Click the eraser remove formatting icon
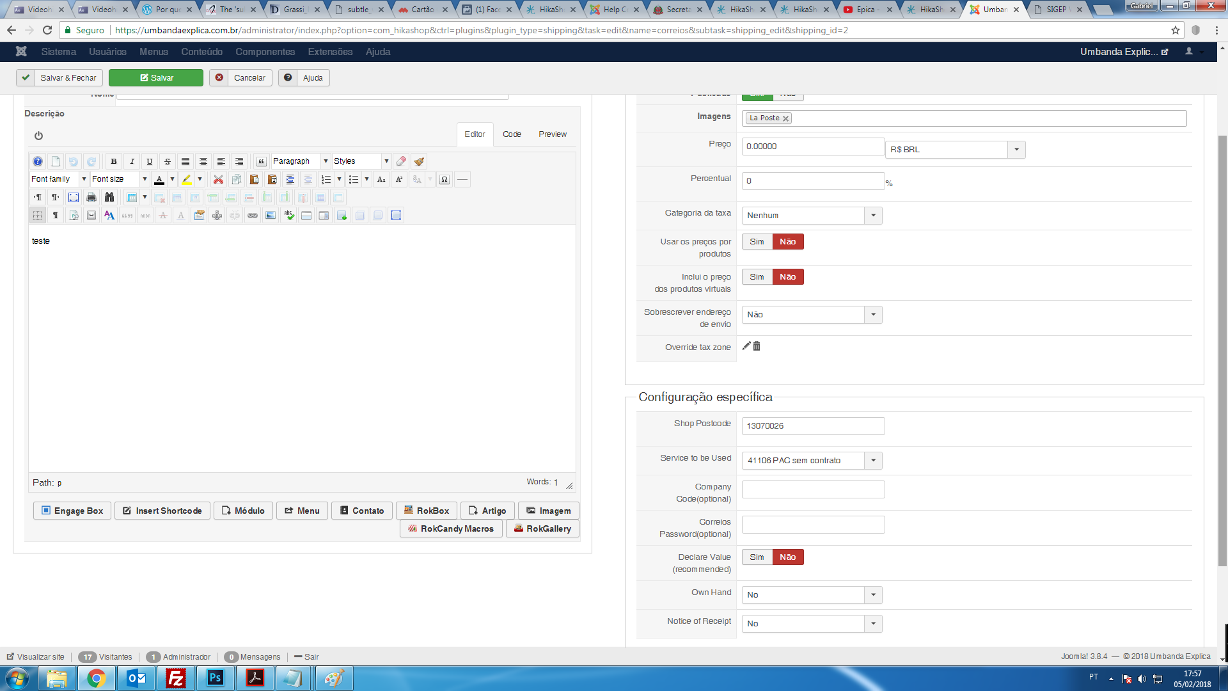 tap(401, 161)
